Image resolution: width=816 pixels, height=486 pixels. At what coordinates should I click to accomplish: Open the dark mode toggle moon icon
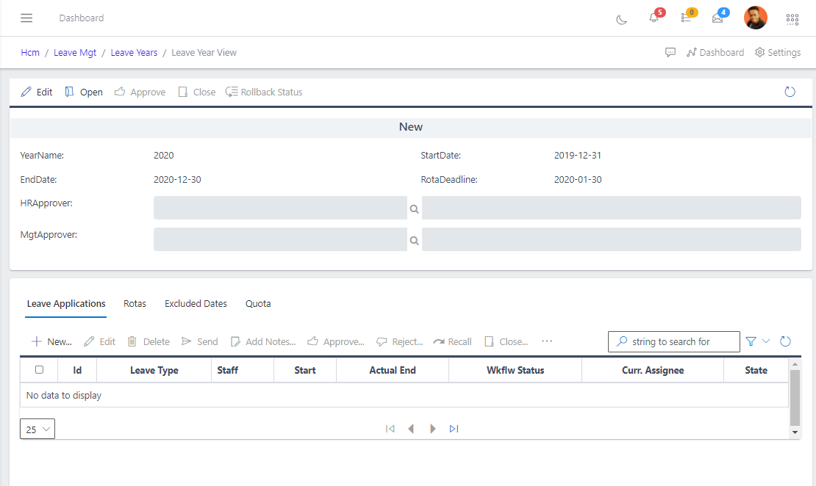[x=621, y=20]
